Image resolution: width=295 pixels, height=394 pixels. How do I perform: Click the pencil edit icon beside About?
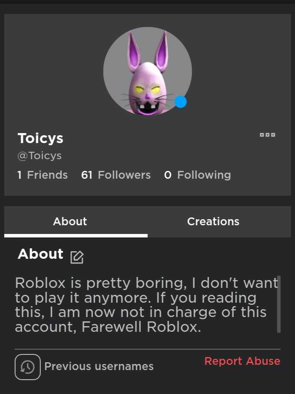[76, 257]
